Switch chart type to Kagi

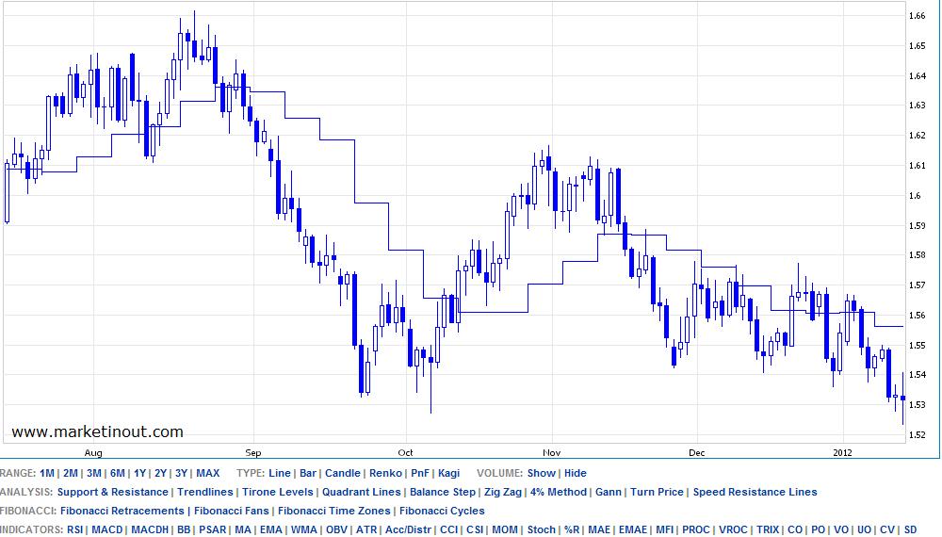448,473
